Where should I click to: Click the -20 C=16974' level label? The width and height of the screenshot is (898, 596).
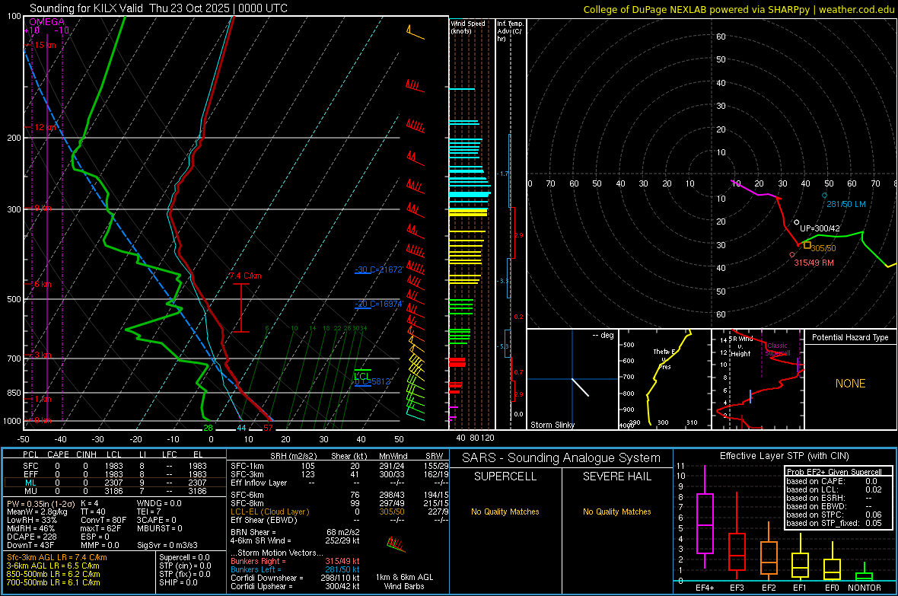click(x=379, y=304)
